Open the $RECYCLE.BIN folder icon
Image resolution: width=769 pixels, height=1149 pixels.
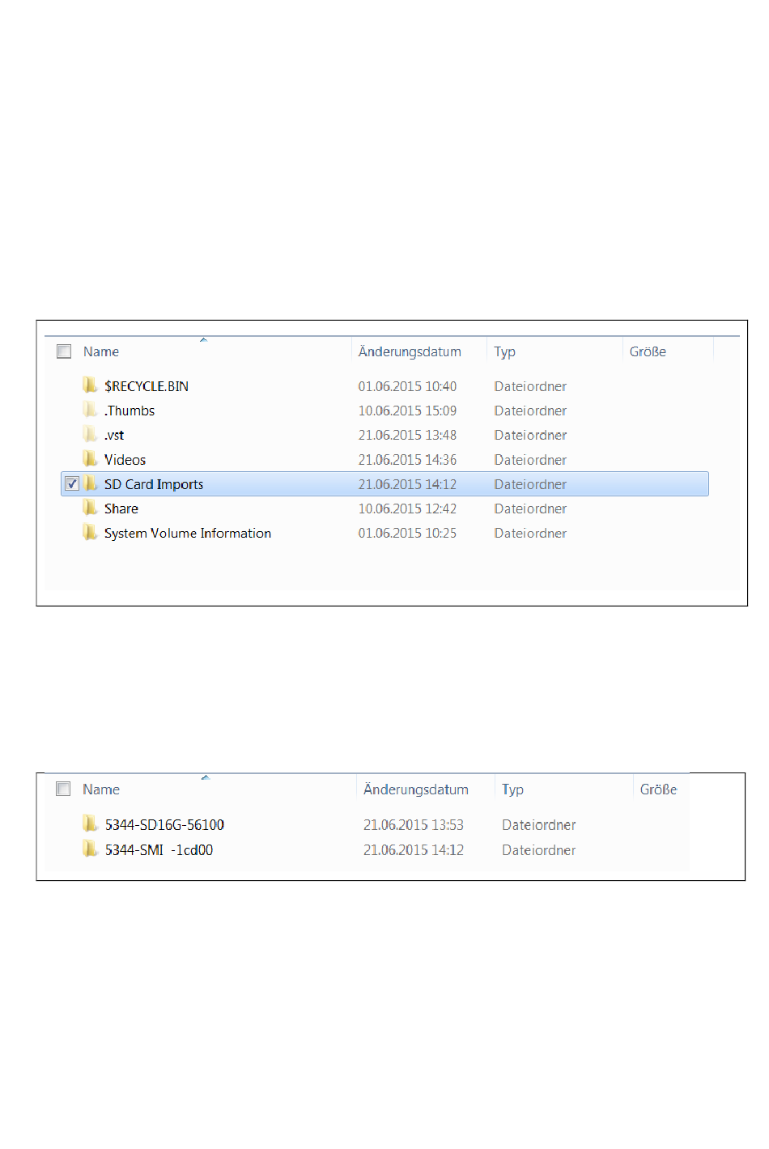(90, 385)
